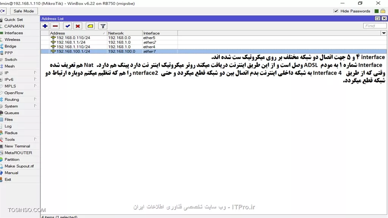
Task: Click the padlock icon in top bar
Action: click(383, 11)
